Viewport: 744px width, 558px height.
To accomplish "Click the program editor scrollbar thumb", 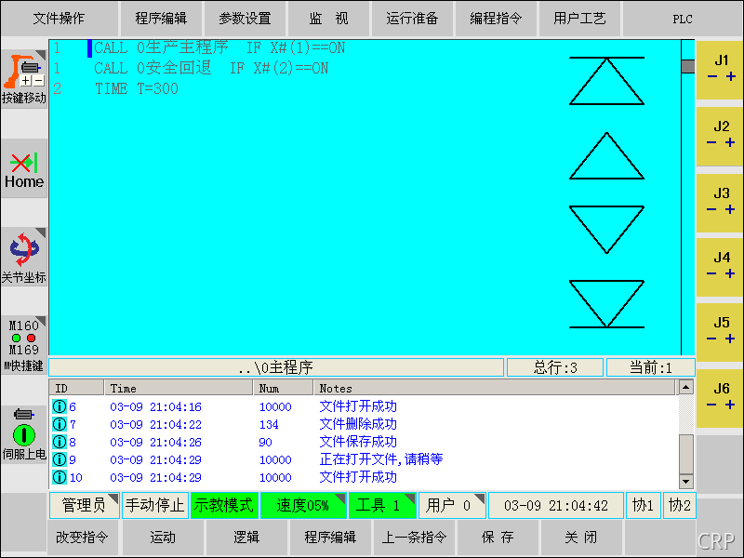I will coord(687,66).
